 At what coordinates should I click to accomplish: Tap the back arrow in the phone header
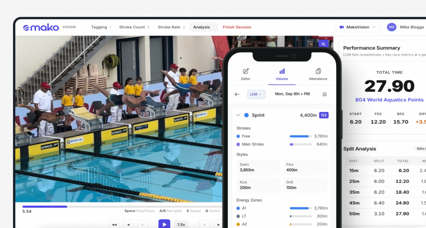(237, 95)
